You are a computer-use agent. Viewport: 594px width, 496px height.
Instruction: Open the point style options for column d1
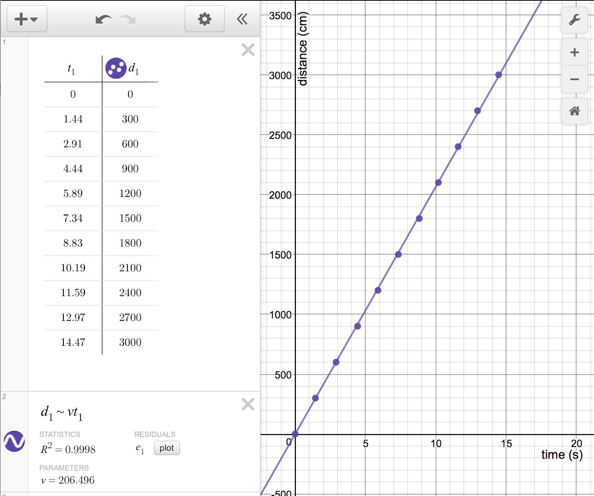point(116,68)
